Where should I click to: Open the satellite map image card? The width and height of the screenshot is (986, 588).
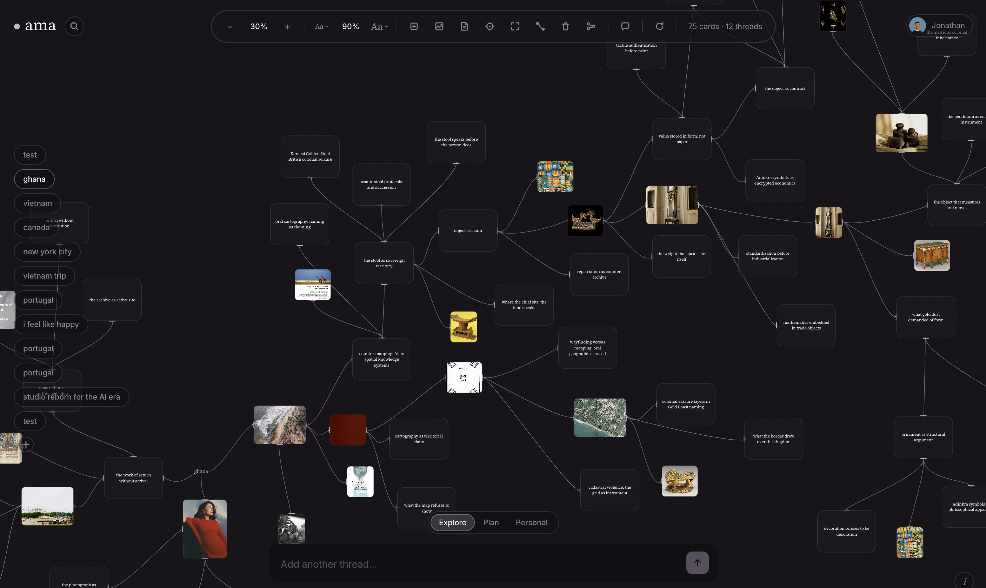(x=600, y=417)
